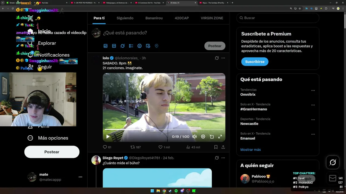Open the Grok enhance icon in composer
Viewport: 346px width, 194px height.
[122, 46]
